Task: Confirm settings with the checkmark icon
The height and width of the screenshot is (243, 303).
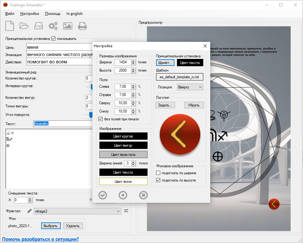Action: pos(103,195)
